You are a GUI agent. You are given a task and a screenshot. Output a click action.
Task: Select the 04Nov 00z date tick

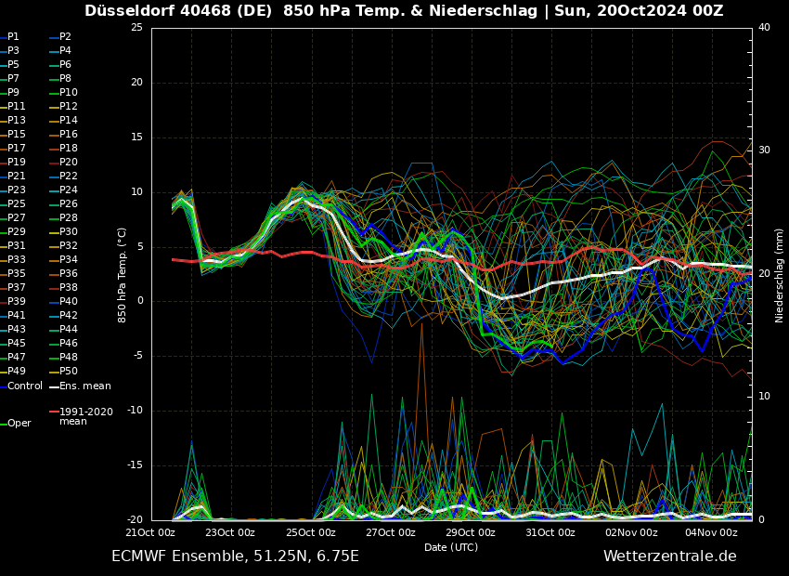711,532
